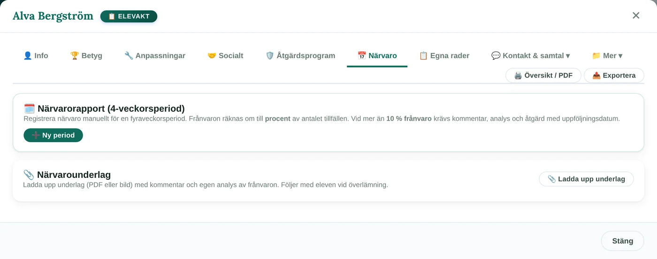The height and width of the screenshot is (259, 657).
Task: Click the paperclip icon beside Närvarounderlag heading
Action: pyautogui.click(x=29, y=175)
